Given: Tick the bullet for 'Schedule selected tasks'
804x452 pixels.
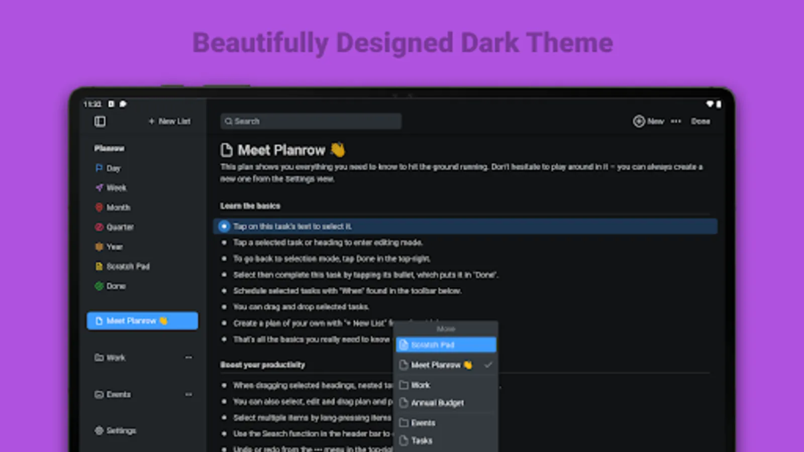Looking at the screenshot, I should tap(224, 291).
